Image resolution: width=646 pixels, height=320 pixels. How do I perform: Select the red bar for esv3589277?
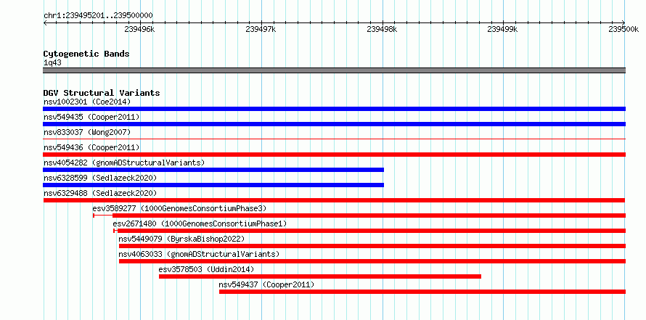click(x=359, y=216)
